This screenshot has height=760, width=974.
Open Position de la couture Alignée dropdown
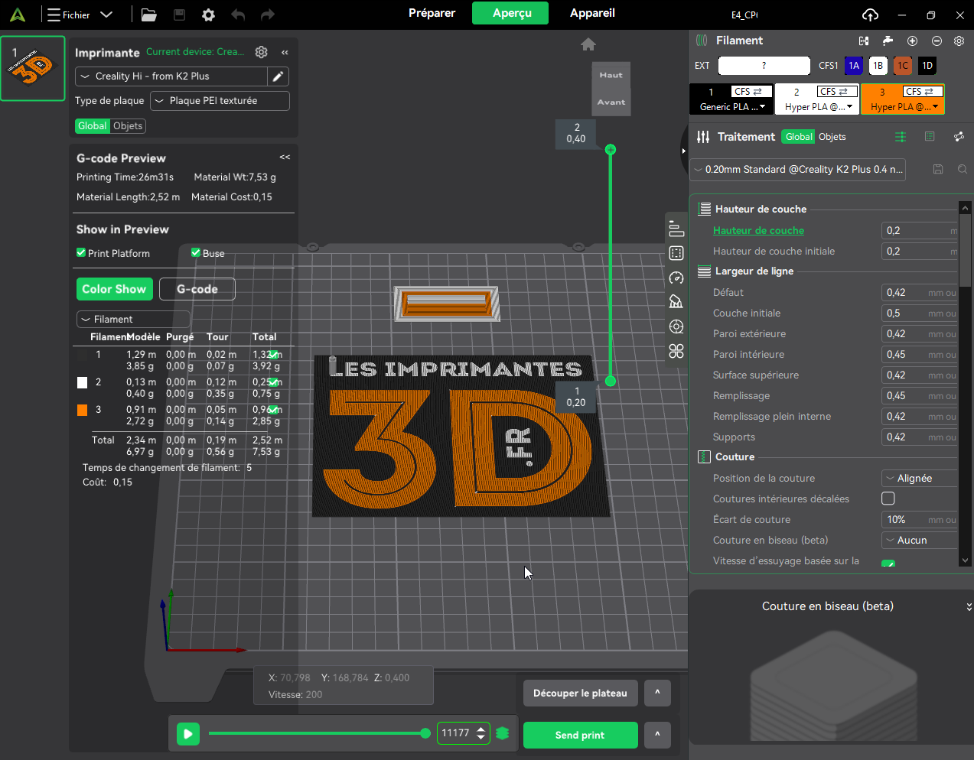(x=920, y=479)
